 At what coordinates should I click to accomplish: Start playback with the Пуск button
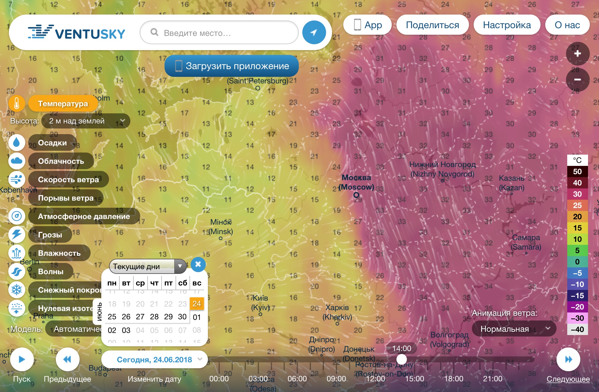tap(22, 359)
